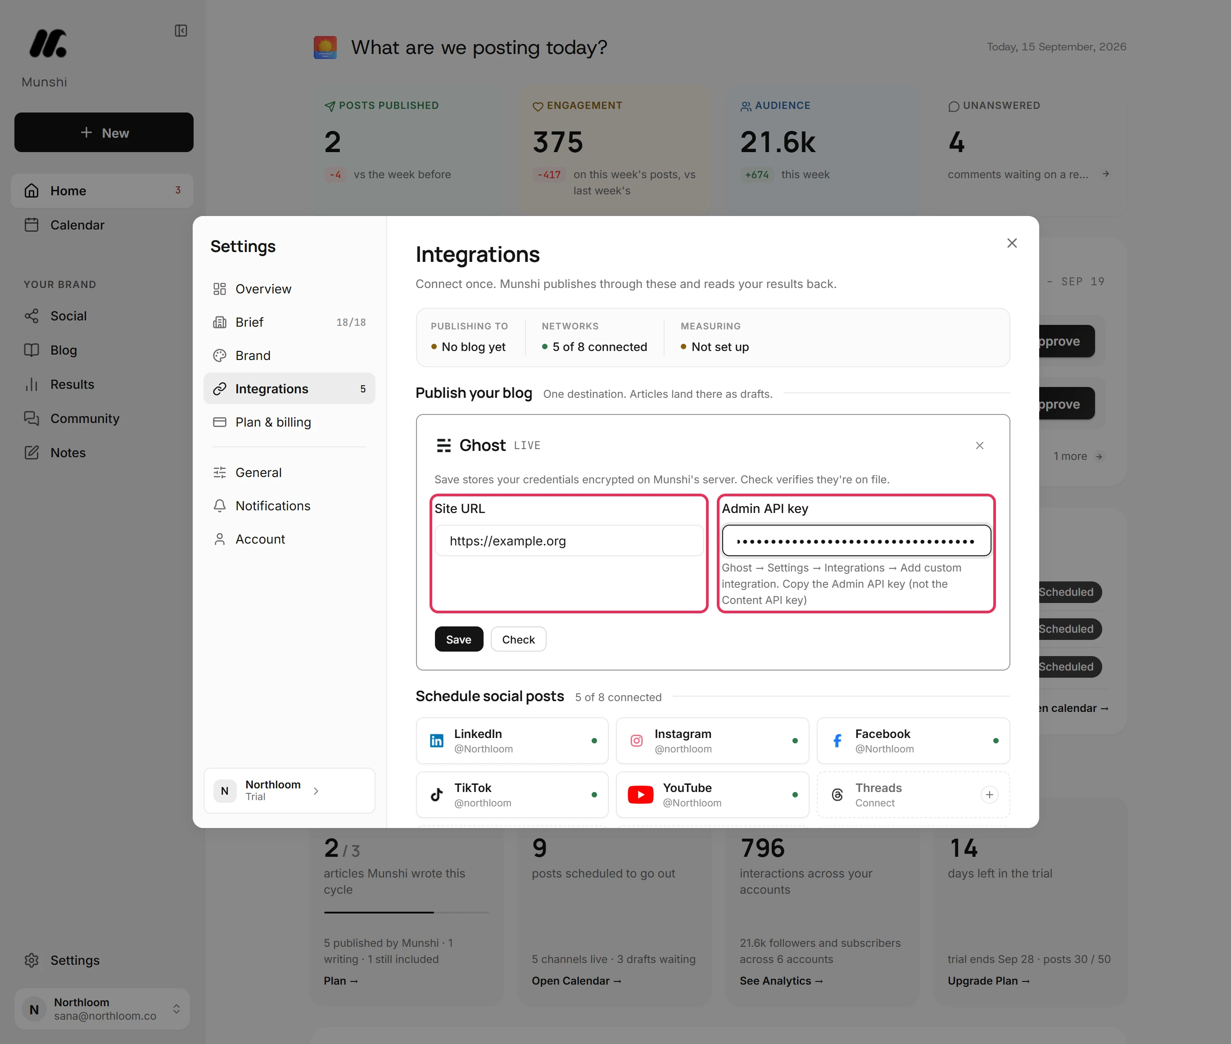Click 'No blog yet' publishing status
The height and width of the screenshot is (1044, 1231).
click(x=468, y=347)
